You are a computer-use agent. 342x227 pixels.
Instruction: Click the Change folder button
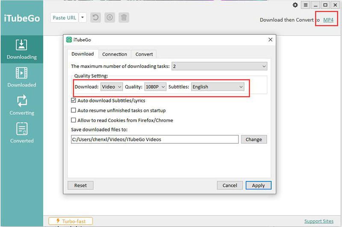[x=254, y=139]
